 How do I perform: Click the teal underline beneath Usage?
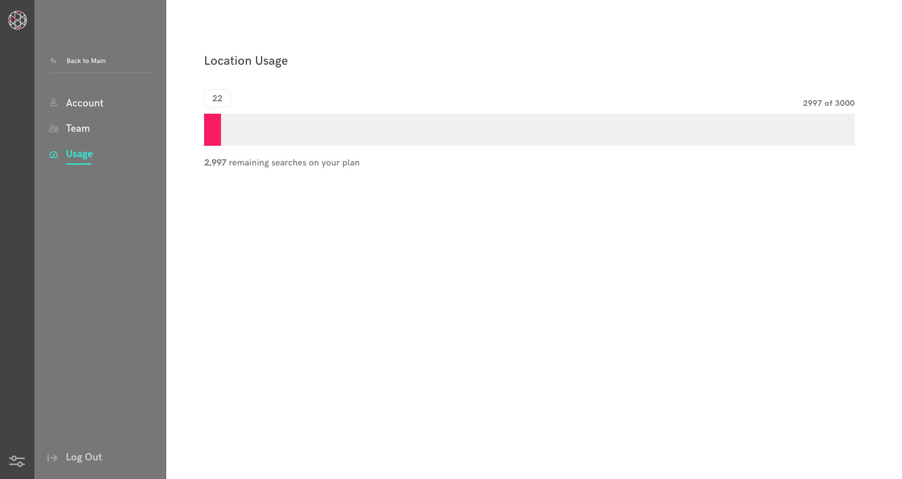point(79,164)
